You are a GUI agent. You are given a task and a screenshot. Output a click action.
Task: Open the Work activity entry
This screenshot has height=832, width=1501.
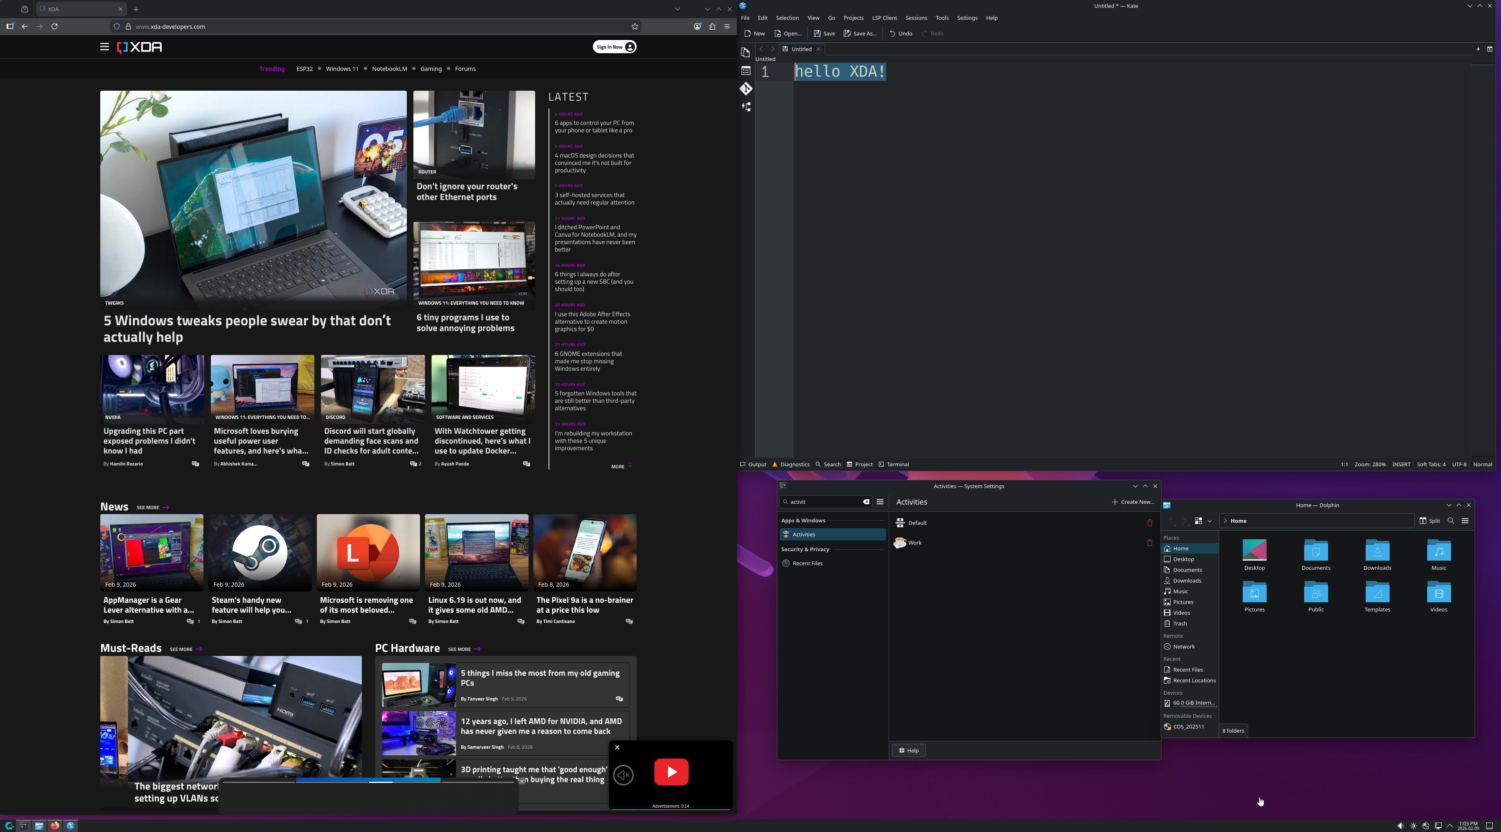pyautogui.click(x=1024, y=543)
